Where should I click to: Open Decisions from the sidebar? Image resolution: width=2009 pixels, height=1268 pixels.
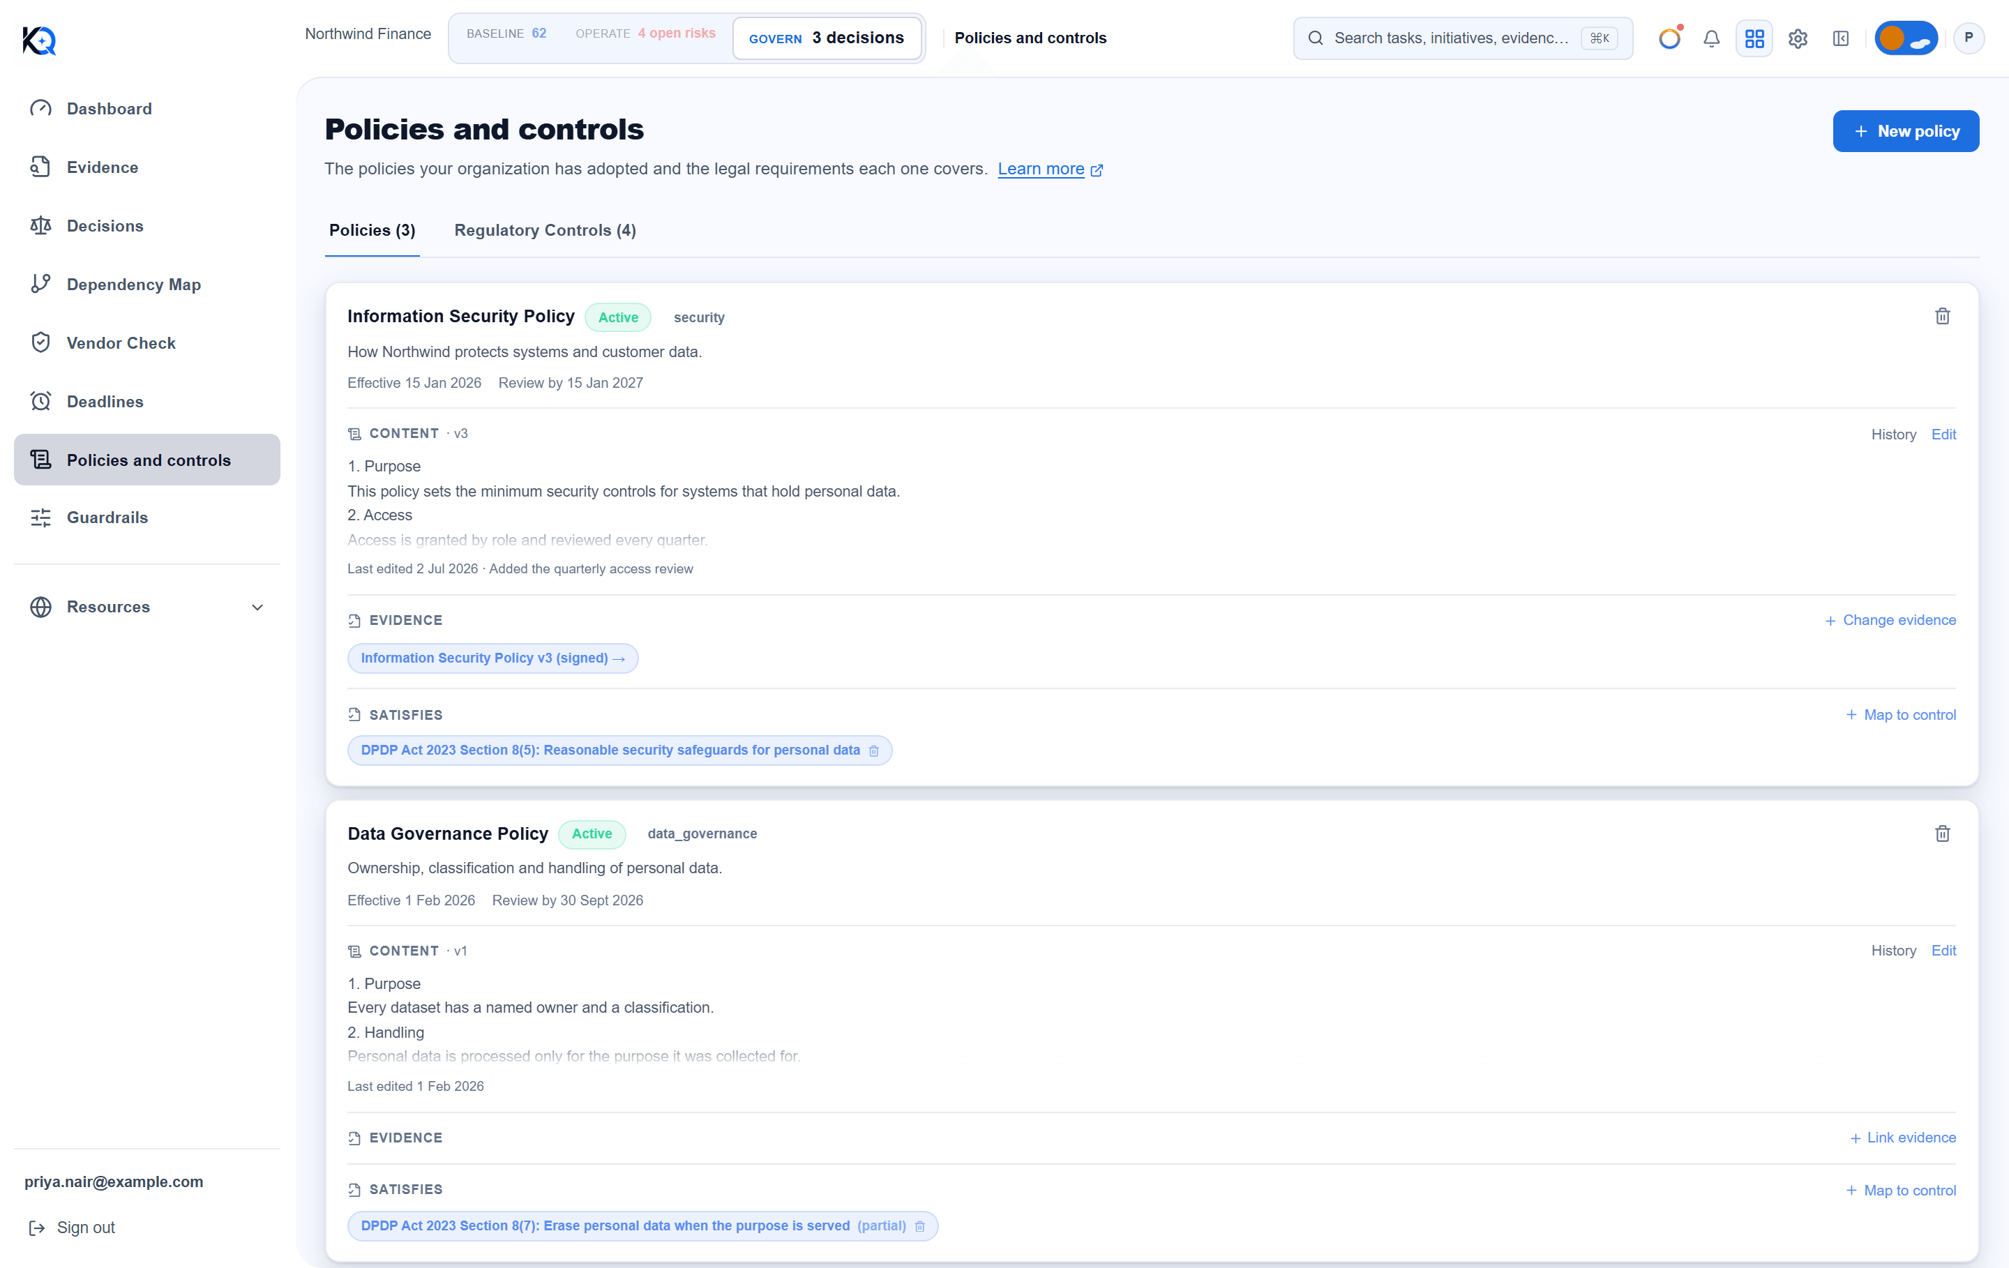pyautogui.click(x=146, y=225)
